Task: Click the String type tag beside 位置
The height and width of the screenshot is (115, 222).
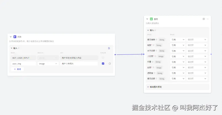Action: 158,62
